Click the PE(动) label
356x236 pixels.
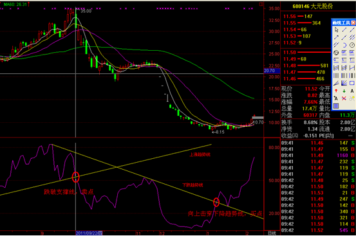tap(326, 136)
